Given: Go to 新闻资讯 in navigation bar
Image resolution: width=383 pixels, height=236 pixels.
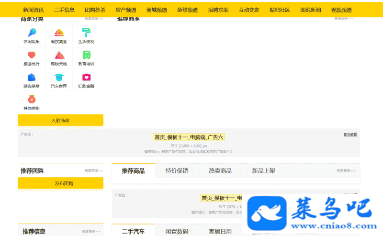Looking at the screenshot, I should tap(33, 10).
